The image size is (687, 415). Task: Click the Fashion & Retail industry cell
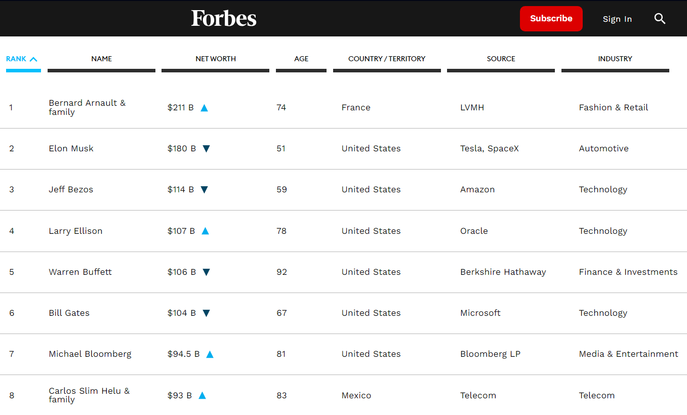[614, 107]
